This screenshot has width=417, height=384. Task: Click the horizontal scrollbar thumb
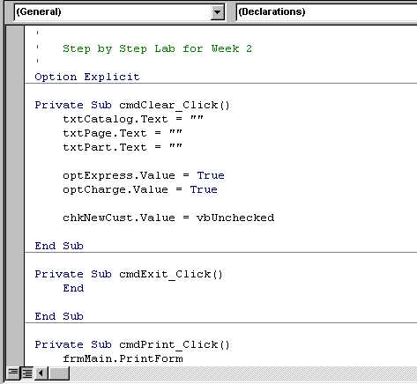[x=59, y=373]
